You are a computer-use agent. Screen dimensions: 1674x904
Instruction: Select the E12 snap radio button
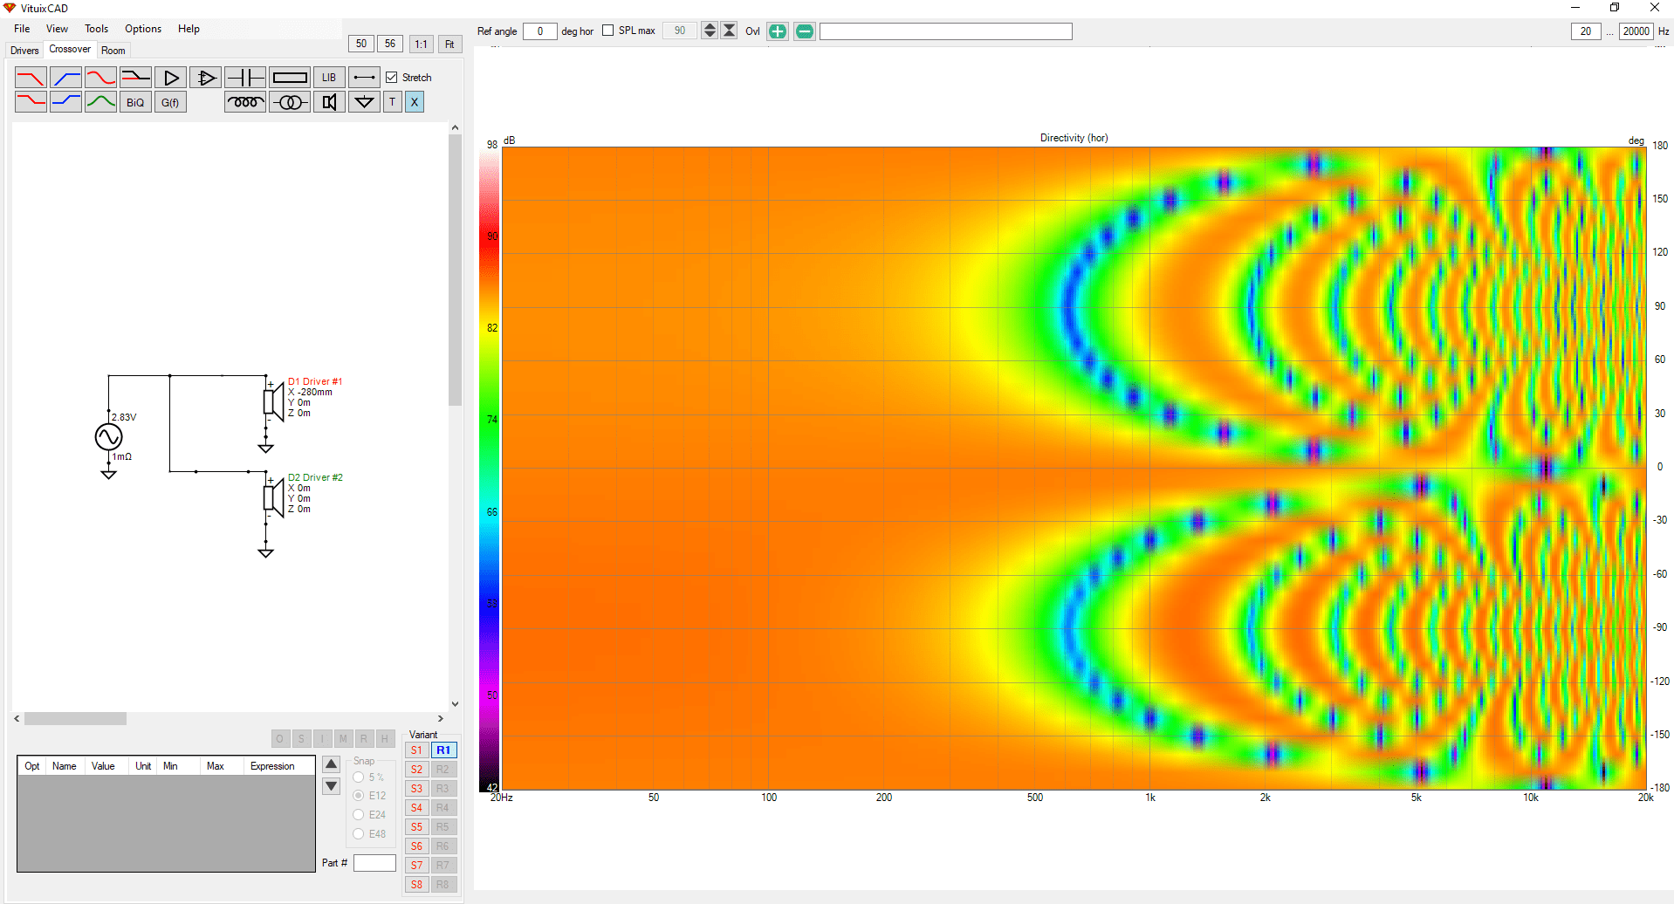(x=358, y=796)
